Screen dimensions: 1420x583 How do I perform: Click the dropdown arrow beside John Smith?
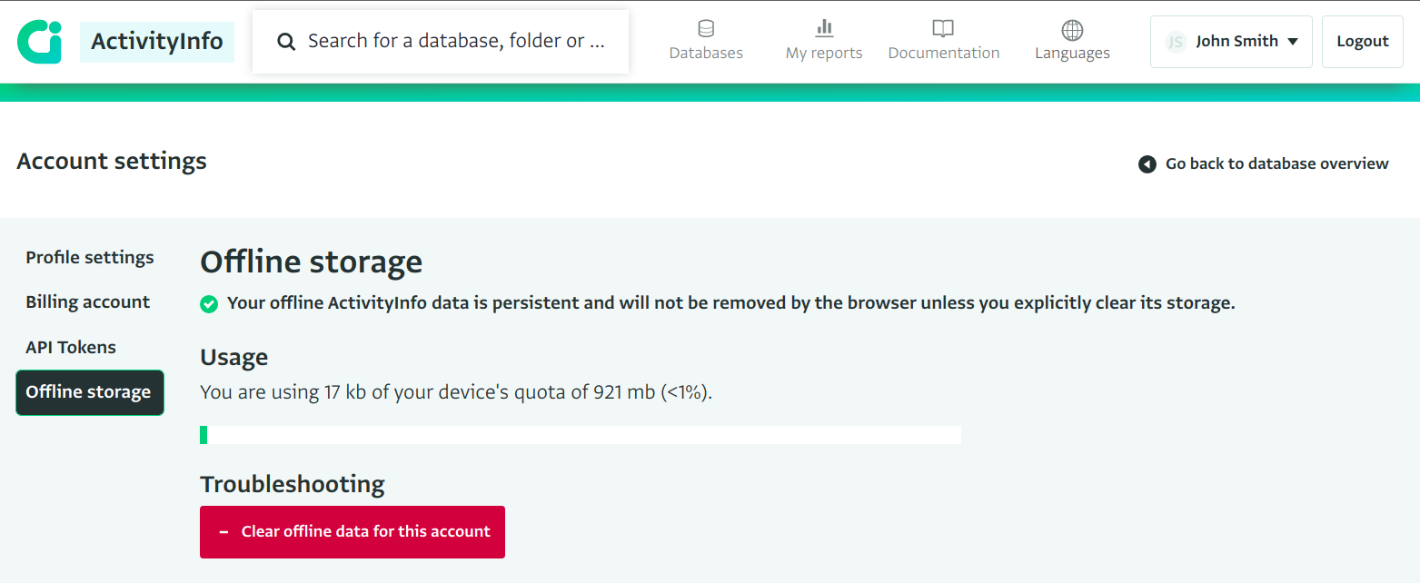(x=1293, y=42)
